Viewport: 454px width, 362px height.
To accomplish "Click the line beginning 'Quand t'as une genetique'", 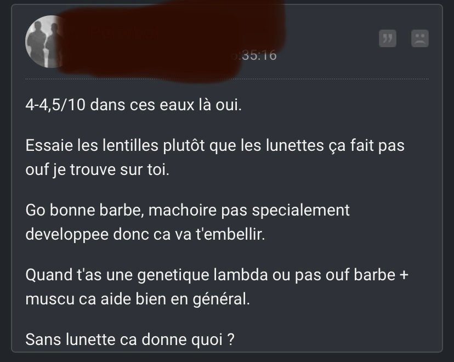I will point(217,275).
